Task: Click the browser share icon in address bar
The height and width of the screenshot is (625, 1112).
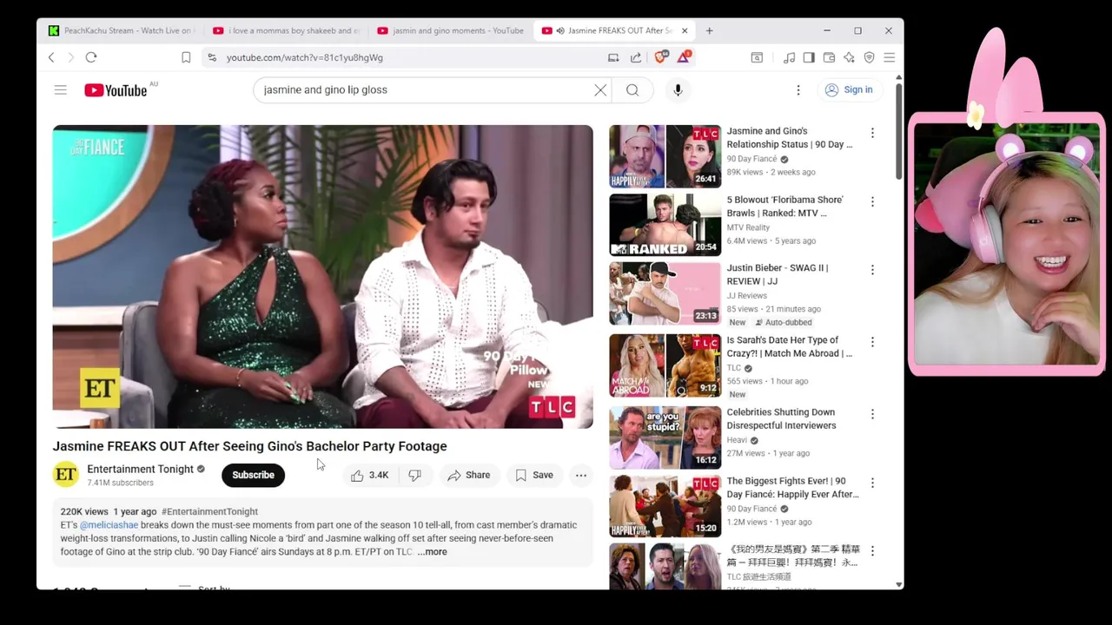Action: tap(636, 57)
